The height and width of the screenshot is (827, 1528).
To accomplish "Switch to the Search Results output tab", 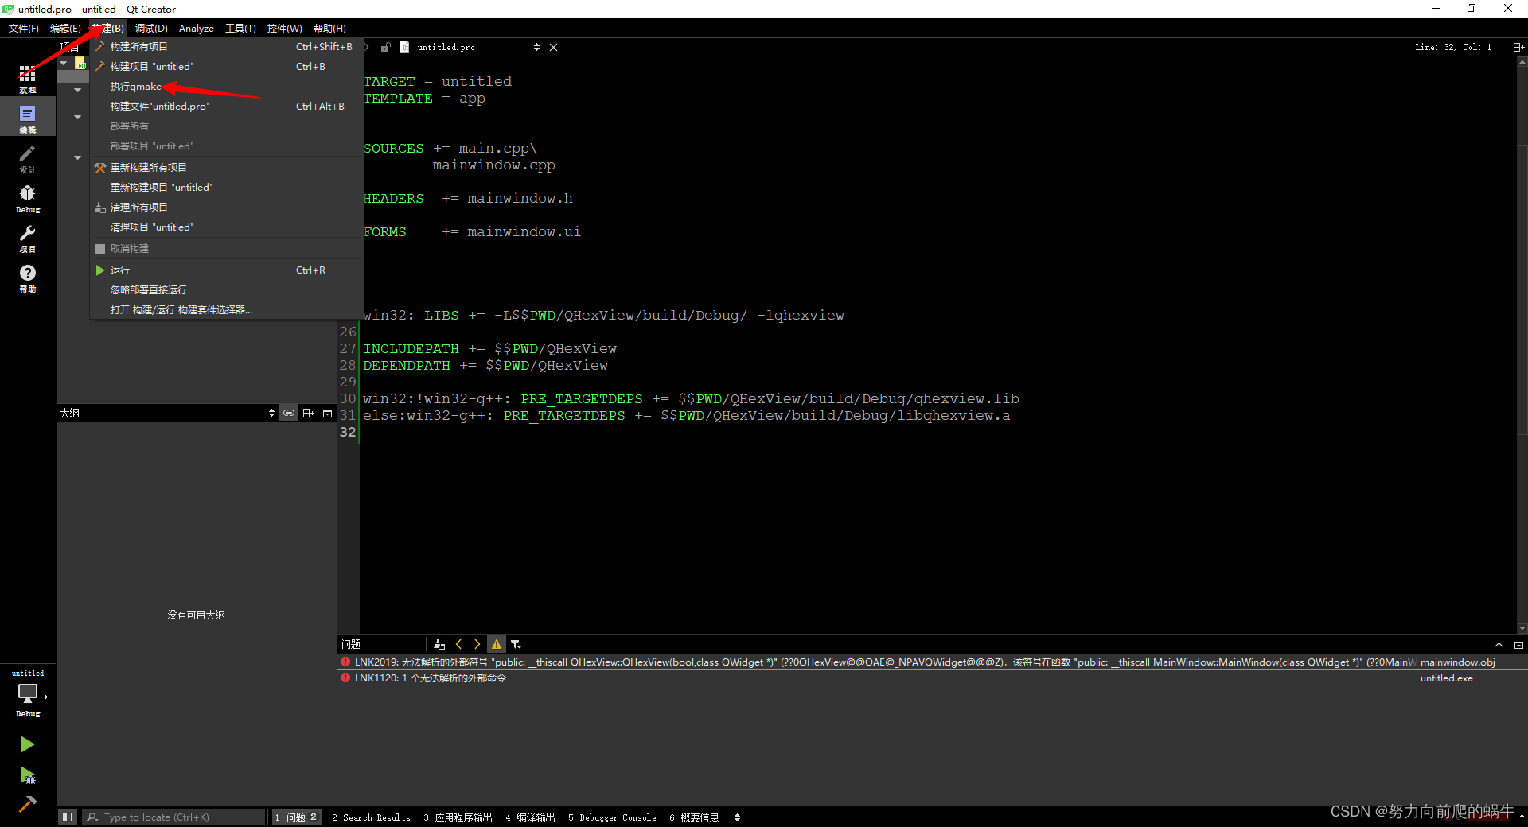I will tap(371, 817).
